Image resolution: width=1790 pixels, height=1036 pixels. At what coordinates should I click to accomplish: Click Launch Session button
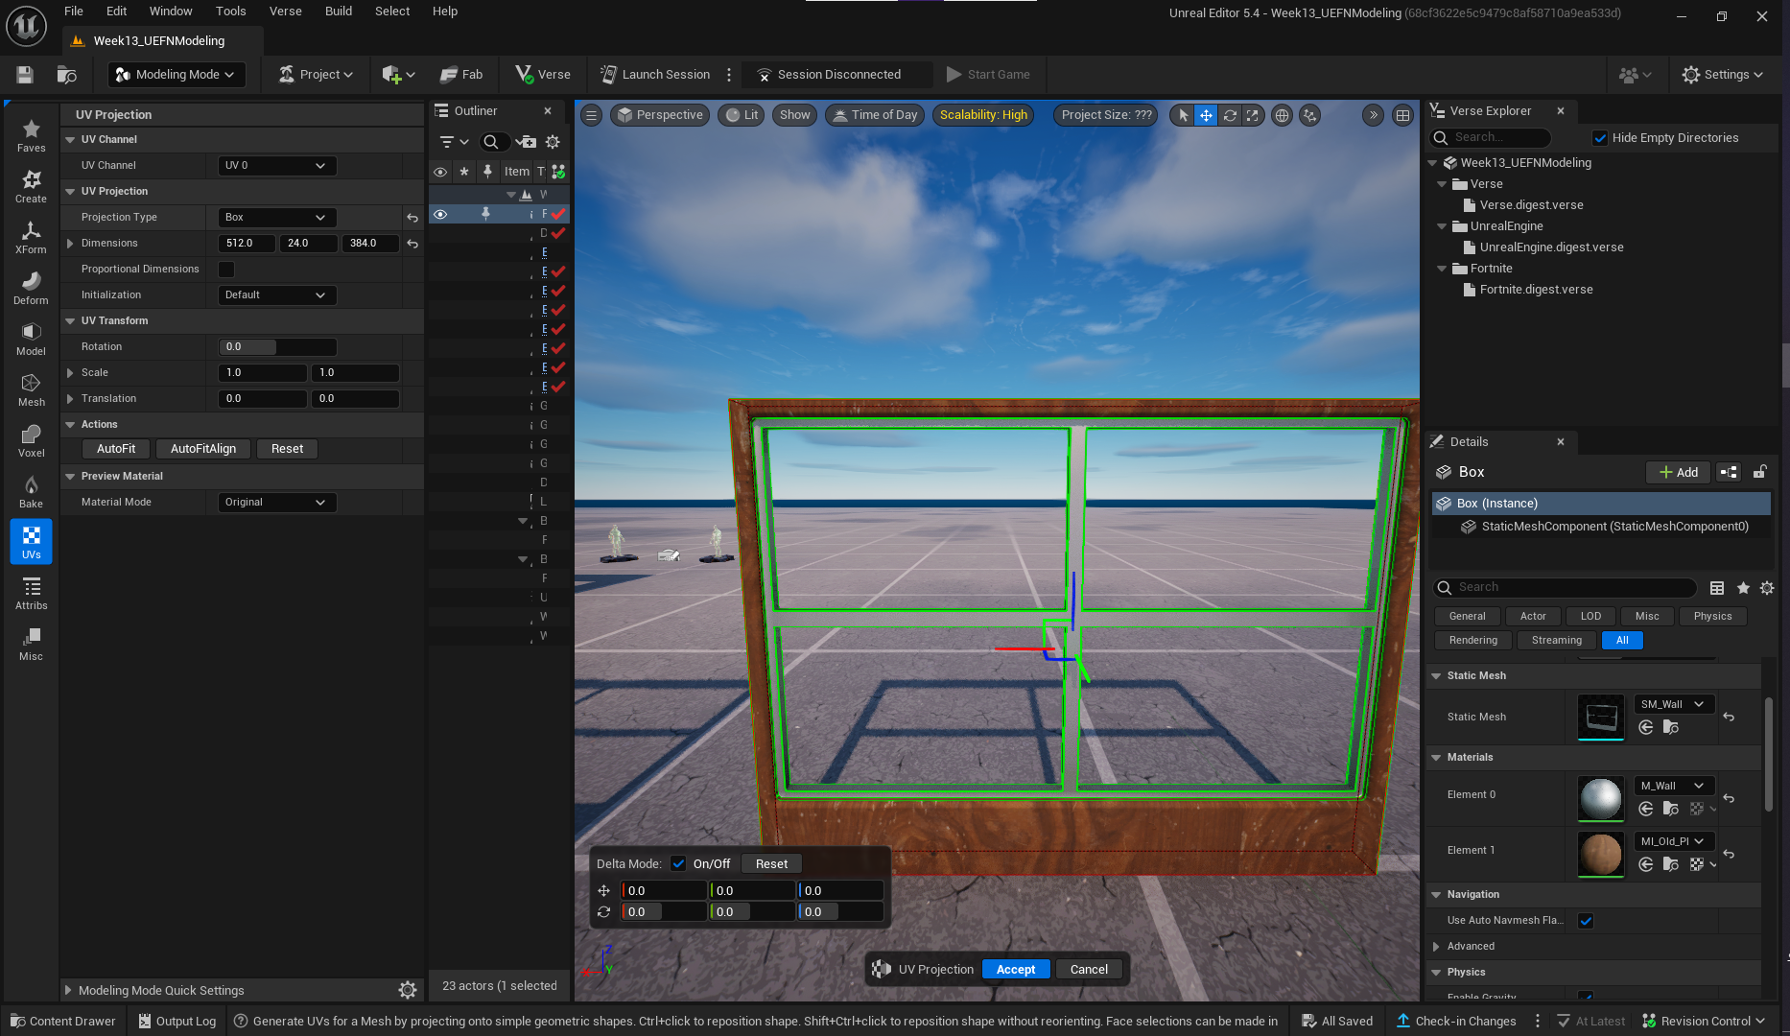point(655,74)
